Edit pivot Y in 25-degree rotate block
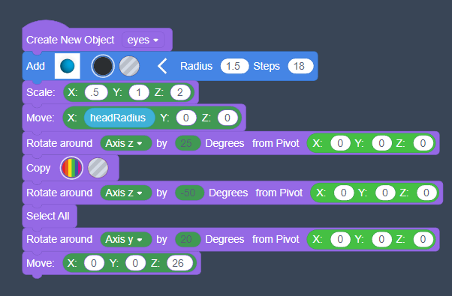 point(381,143)
